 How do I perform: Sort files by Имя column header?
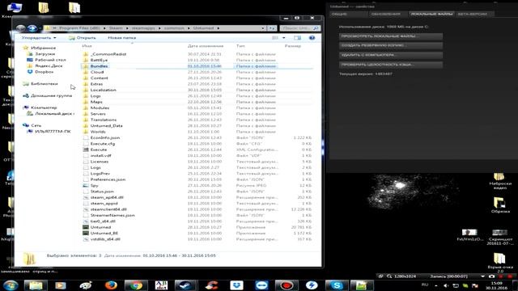point(87,46)
